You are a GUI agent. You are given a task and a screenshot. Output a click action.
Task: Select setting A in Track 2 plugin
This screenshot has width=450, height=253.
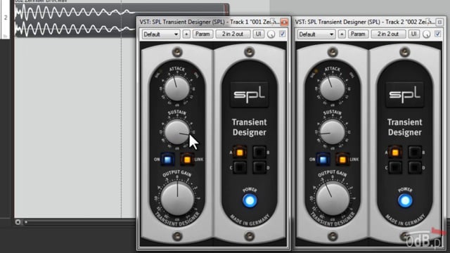395,153
